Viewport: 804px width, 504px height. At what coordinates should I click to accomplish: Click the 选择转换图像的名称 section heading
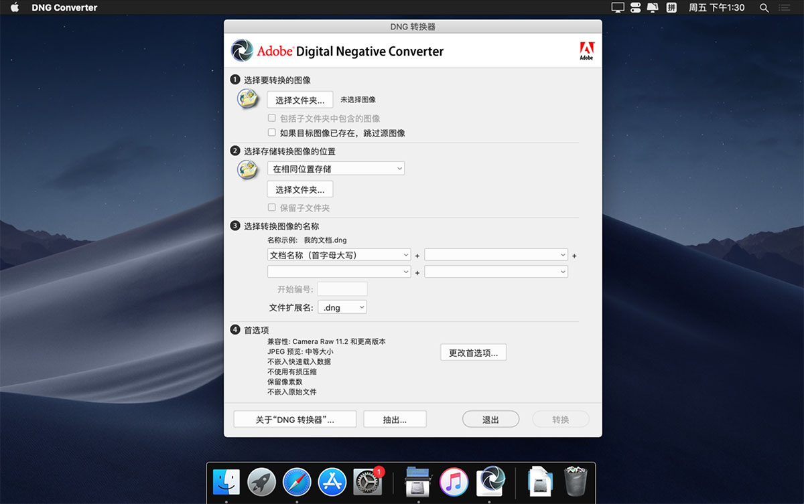[x=281, y=226]
